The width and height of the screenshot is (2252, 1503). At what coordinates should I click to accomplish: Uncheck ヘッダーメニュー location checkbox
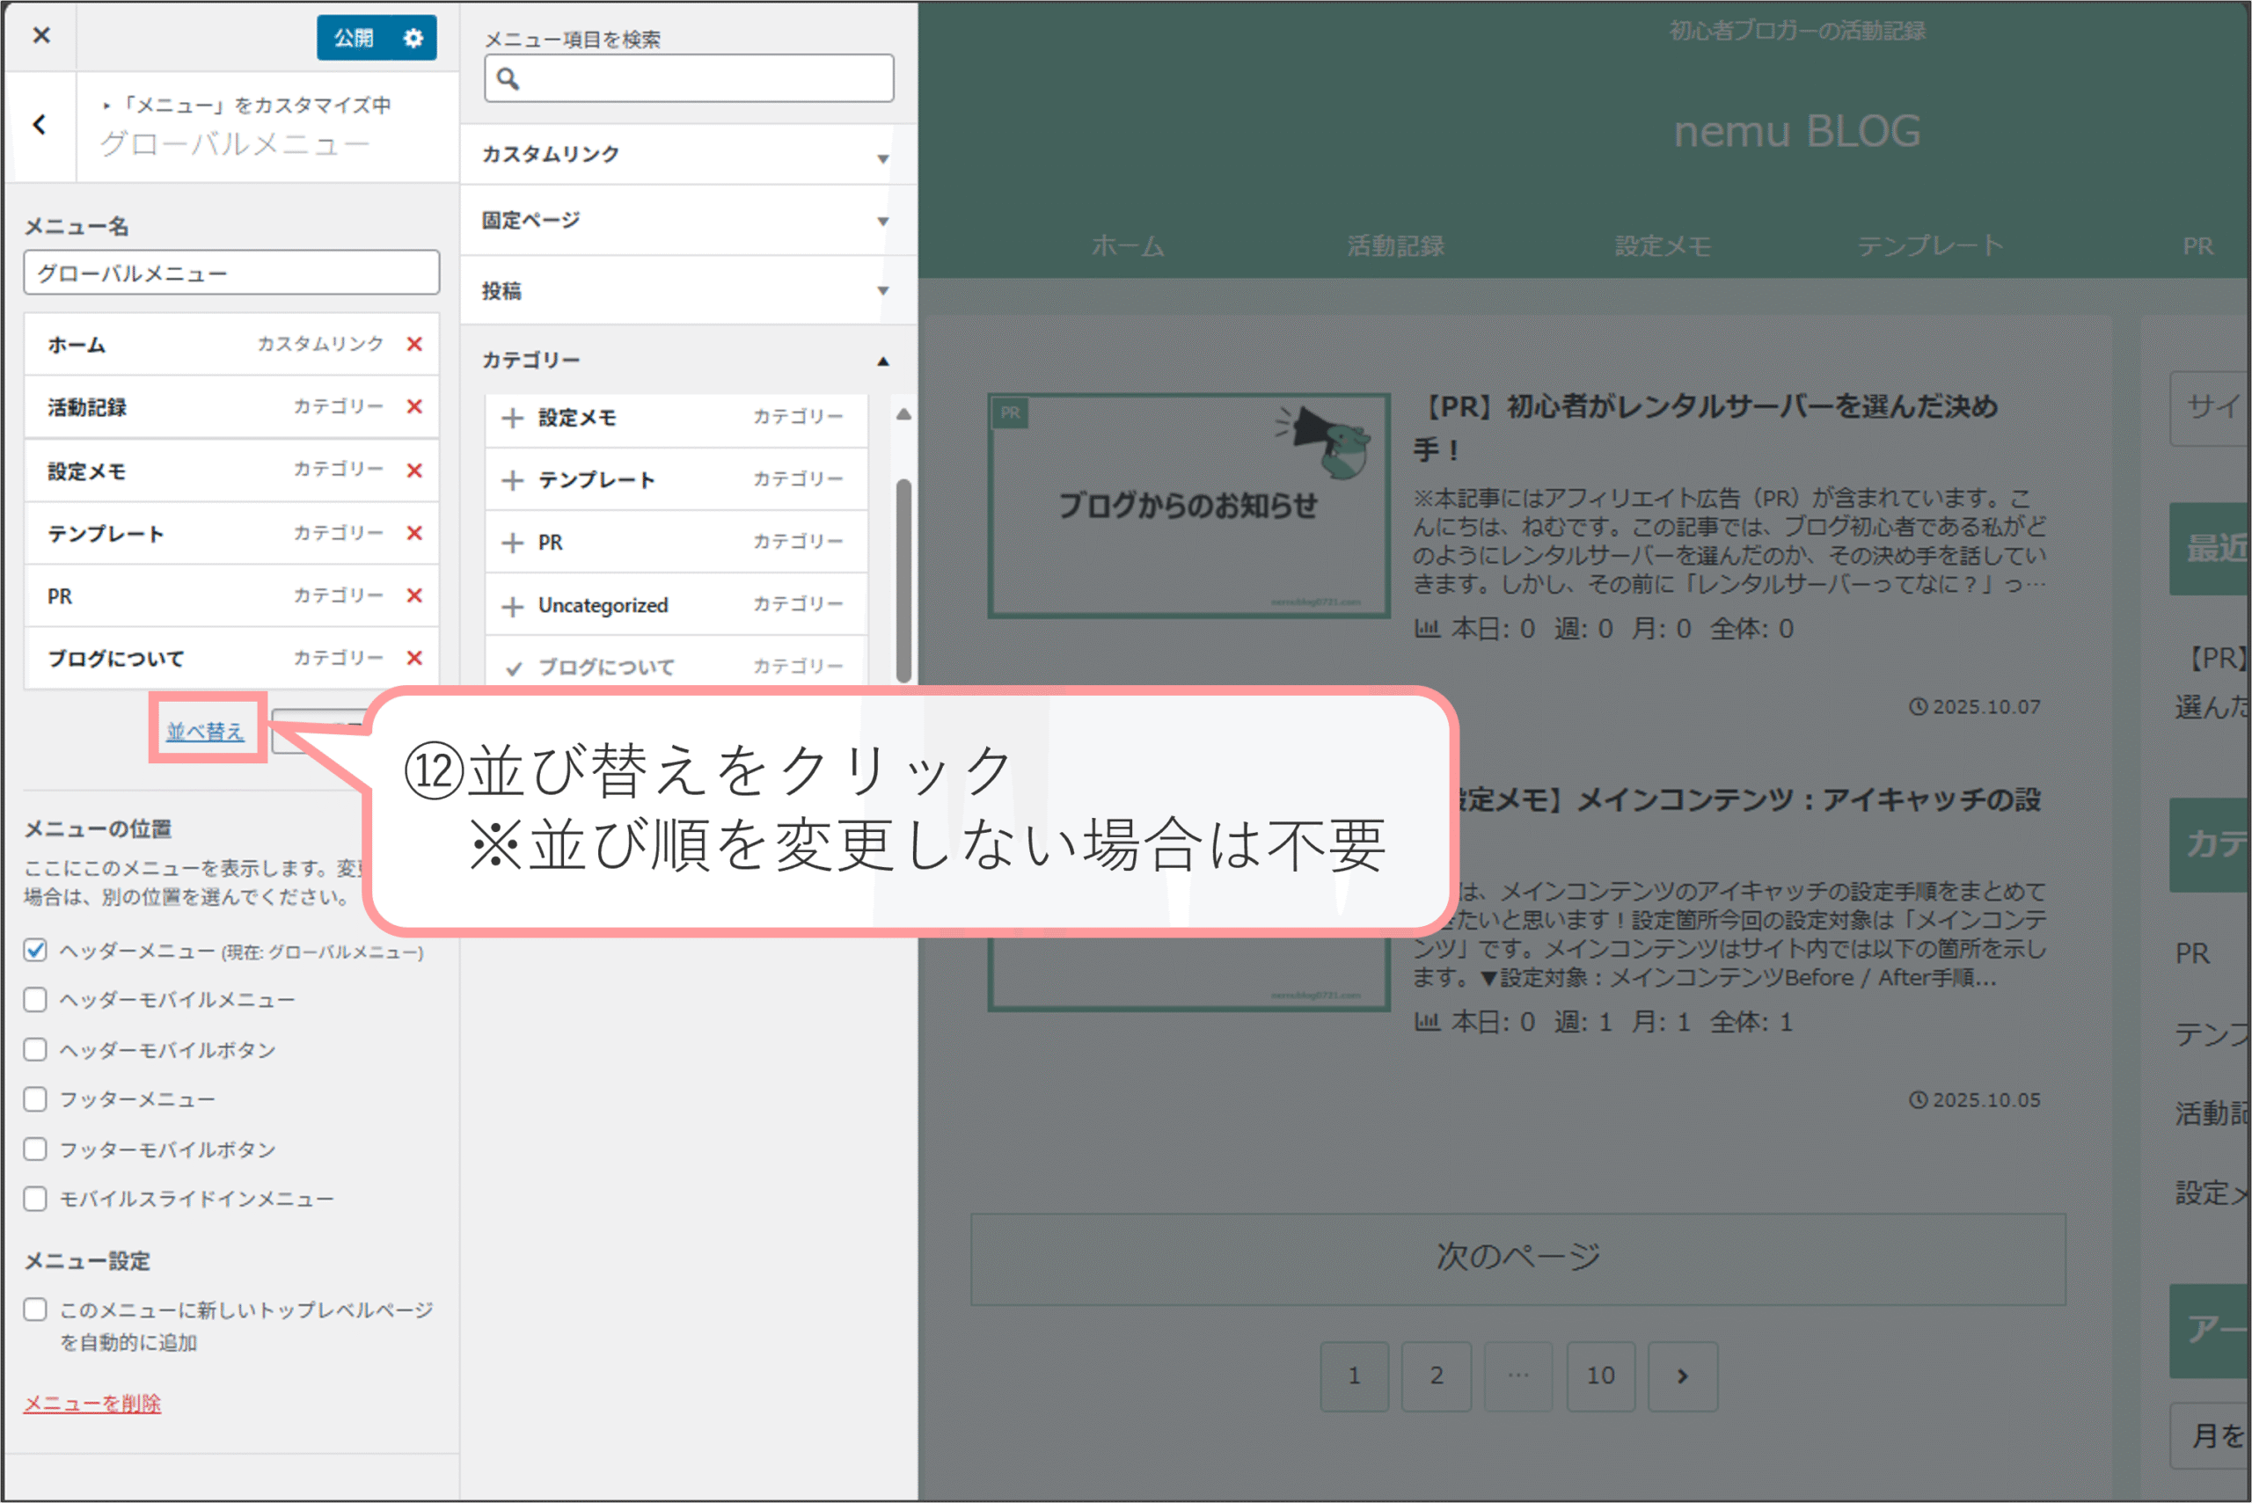[35, 950]
